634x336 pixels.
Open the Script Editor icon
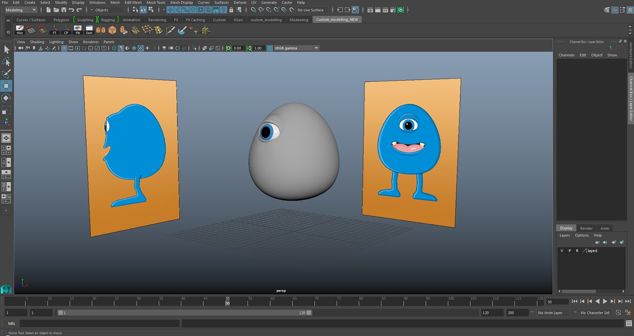point(629,324)
